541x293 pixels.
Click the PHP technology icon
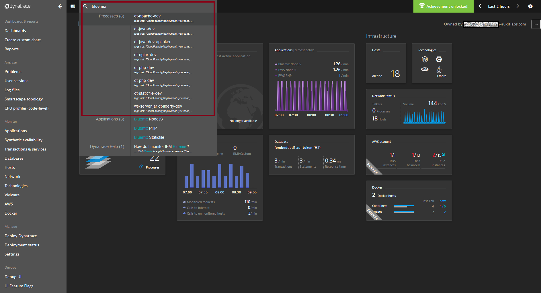pyautogui.click(x=425, y=69)
